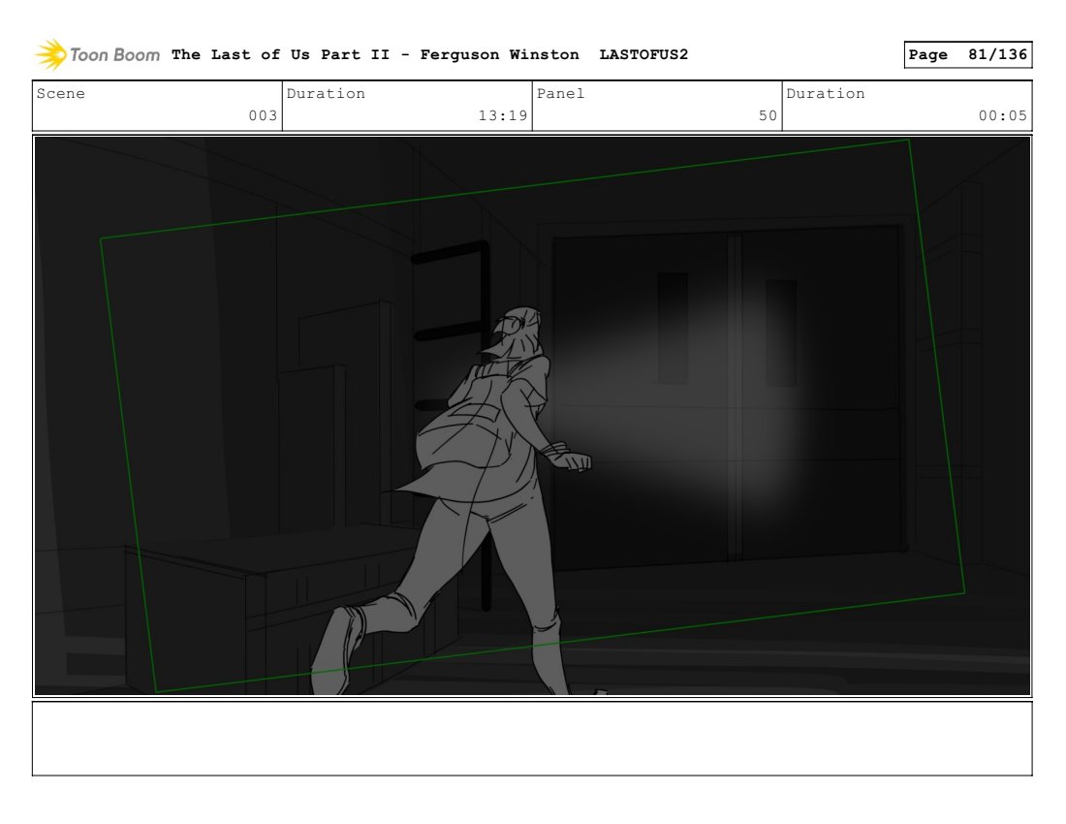Screen dimensions: 1066x824
Task: Select the scene number '003'
Action: point(263,115)
